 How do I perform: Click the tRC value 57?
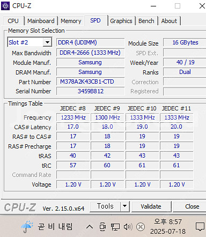[x=73, y=165]
